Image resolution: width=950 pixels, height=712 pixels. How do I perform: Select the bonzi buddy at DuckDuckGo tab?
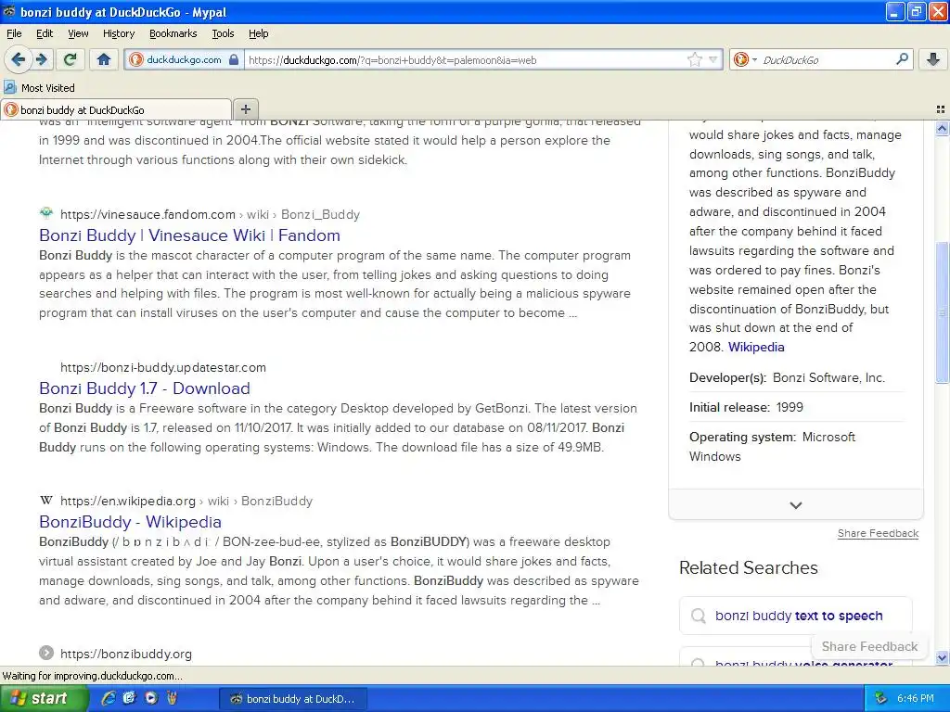click(115, 109)
